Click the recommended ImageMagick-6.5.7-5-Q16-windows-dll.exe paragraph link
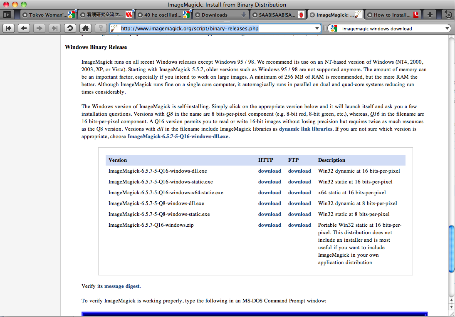The width and height of the screenshot is (455, 317). point(178,136)
